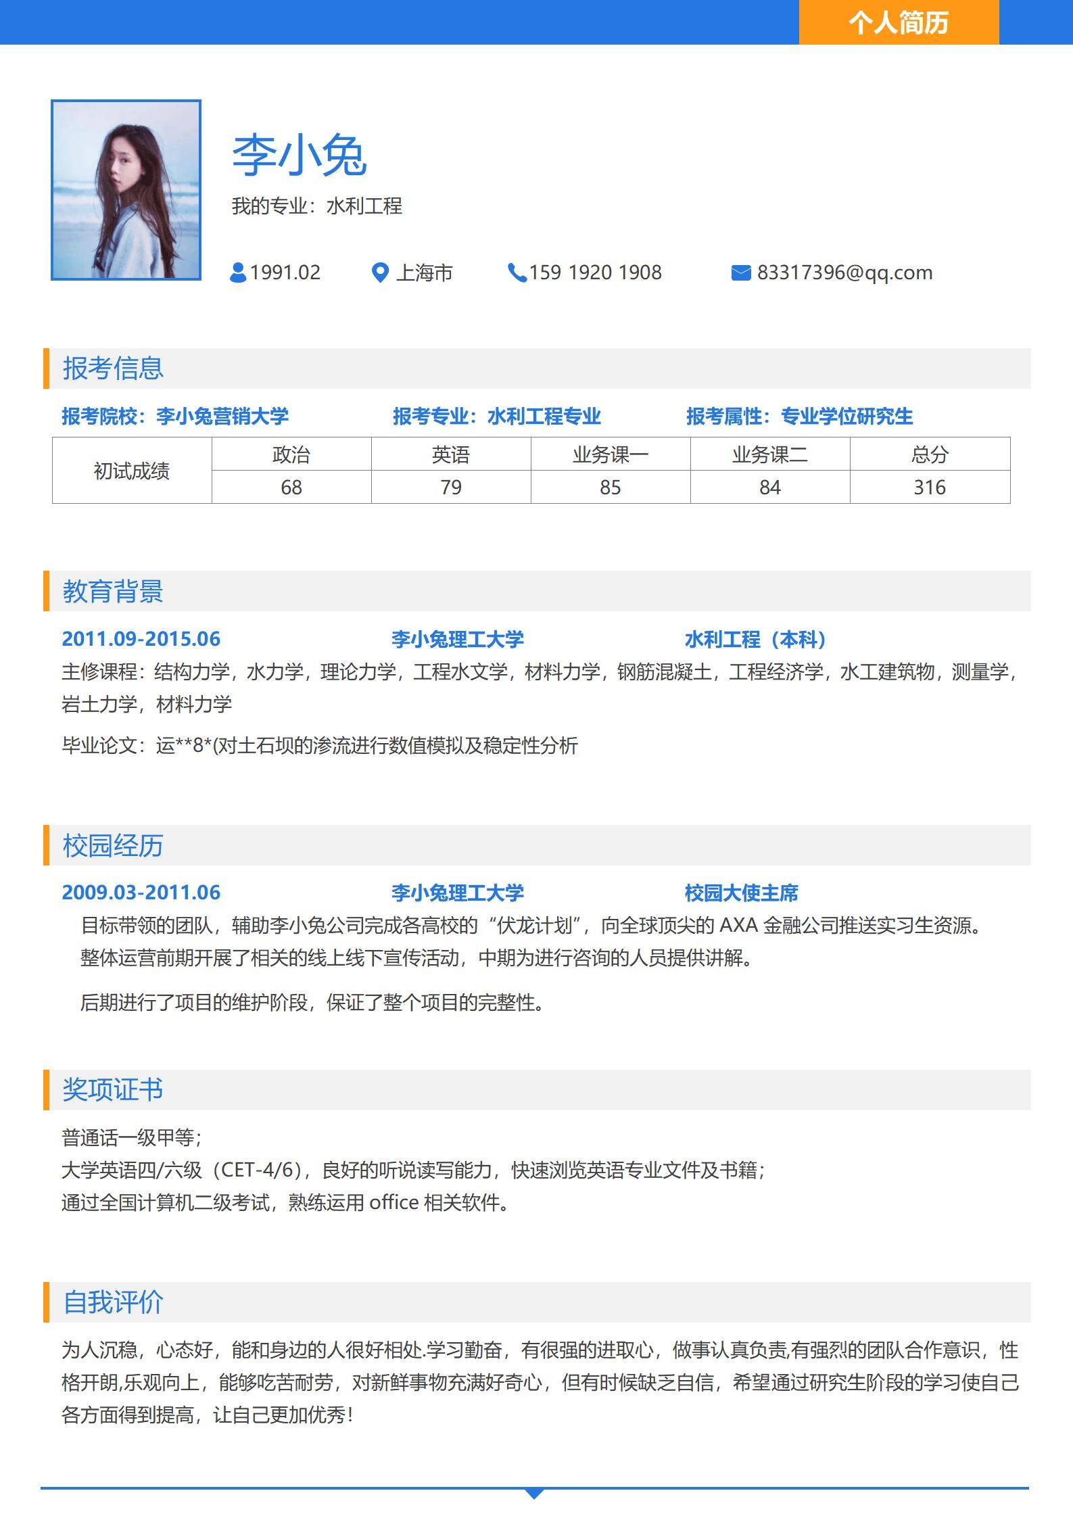This screenshot has width=1073, height=1518.
Task: Select the 自我评价 section header
Action: tap(113, 1302)
